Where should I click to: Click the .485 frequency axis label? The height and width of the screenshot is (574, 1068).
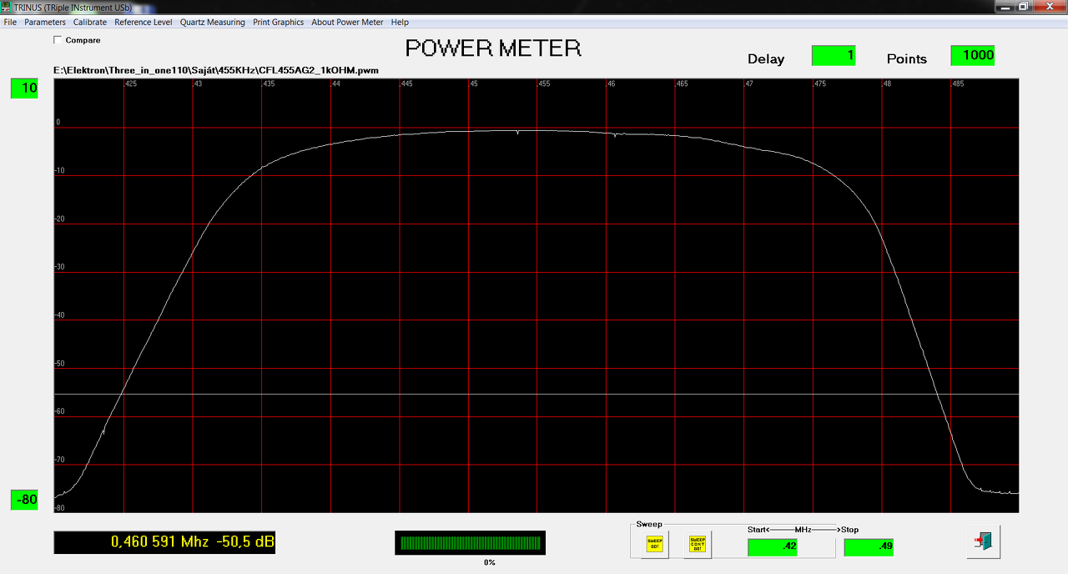coord(958,84)
